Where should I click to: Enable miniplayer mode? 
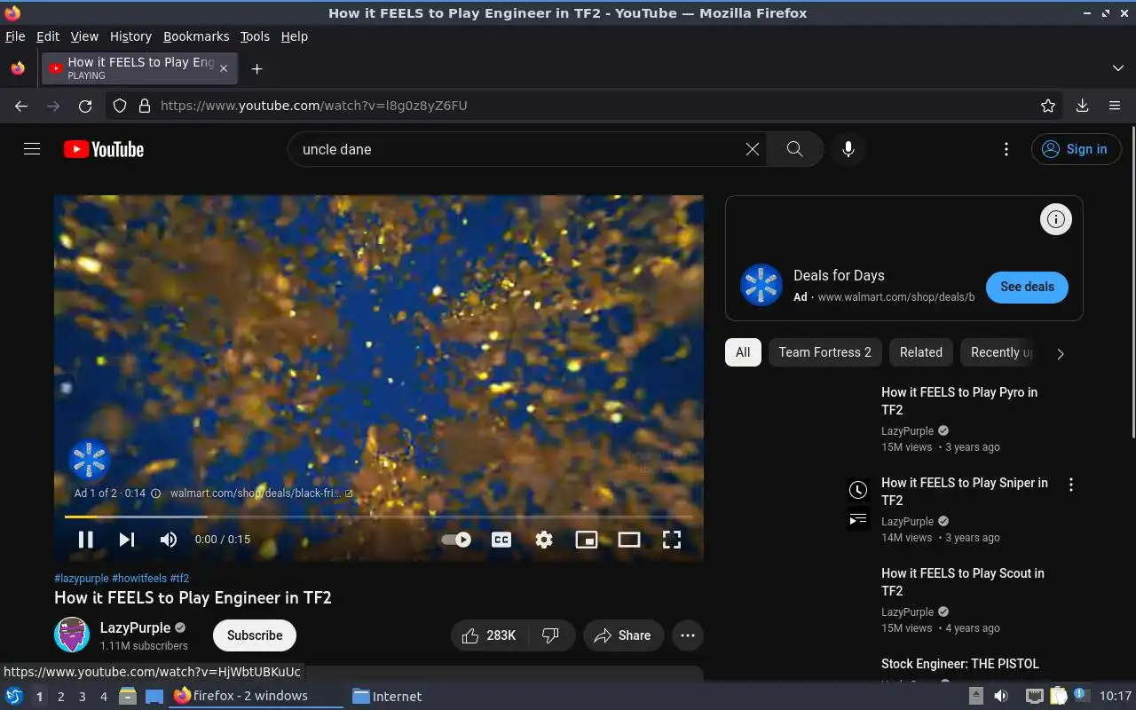point(587,539)
